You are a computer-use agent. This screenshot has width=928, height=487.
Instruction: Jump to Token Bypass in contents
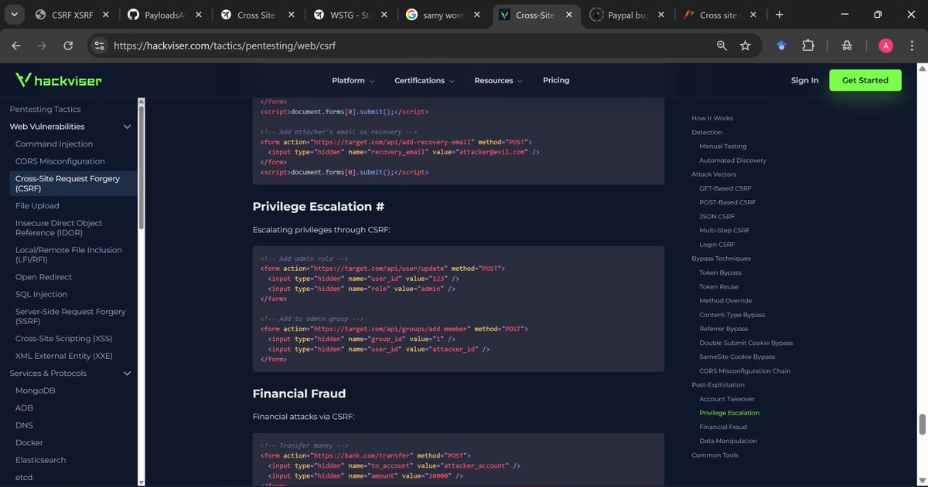(720, 272)
